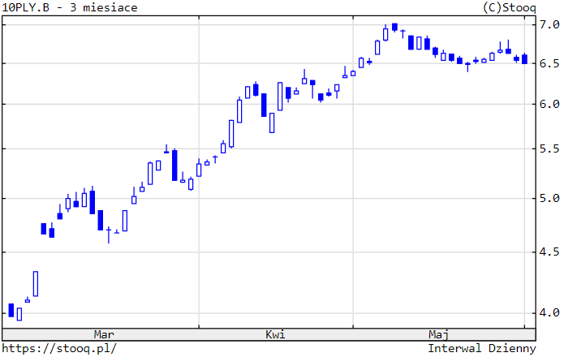
Task: Select the Maj month label
Action: (439, 334)
